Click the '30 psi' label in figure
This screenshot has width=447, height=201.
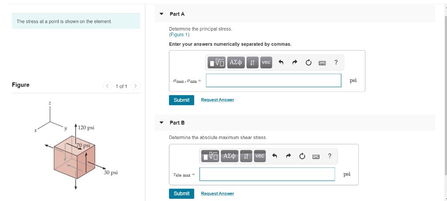pos(111,173)
